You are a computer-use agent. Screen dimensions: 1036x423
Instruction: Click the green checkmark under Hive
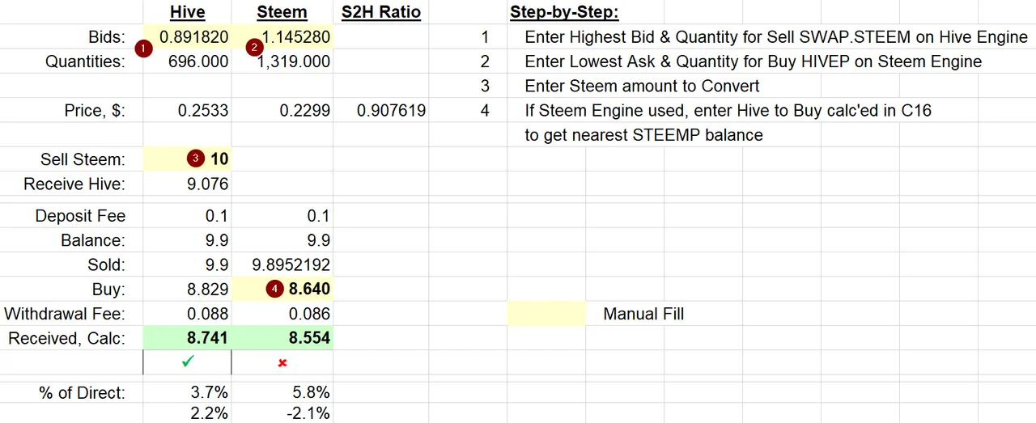pos(188,363)
